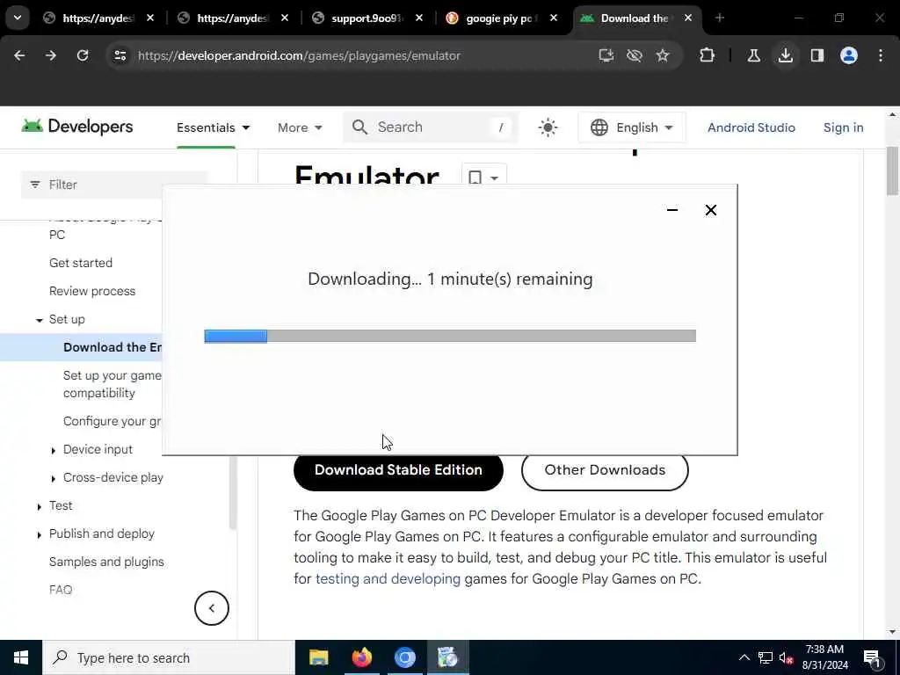
Task: Click the browser back arrow
Action: (x=19, y=55)
